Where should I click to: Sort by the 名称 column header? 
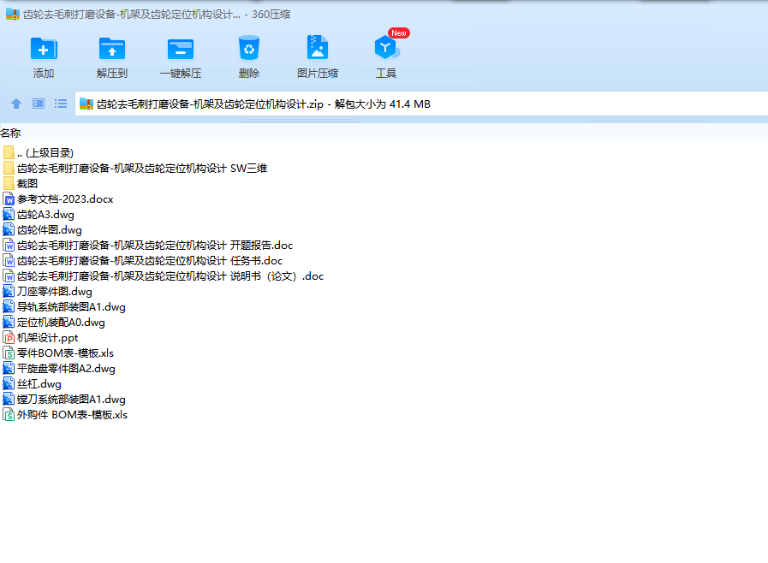click(10, 133)
